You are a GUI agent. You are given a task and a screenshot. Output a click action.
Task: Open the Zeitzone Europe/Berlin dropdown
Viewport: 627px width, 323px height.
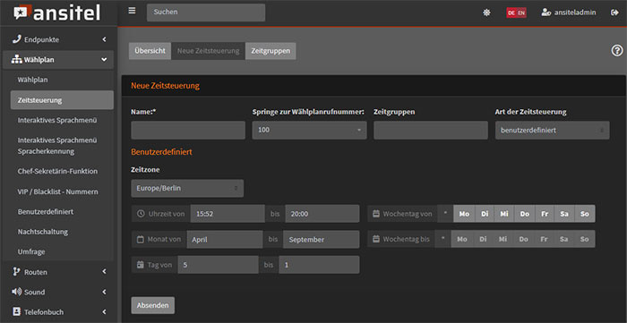pos(187,188)
